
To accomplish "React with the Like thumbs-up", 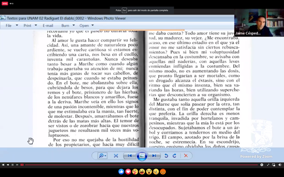I will (121, 171).
